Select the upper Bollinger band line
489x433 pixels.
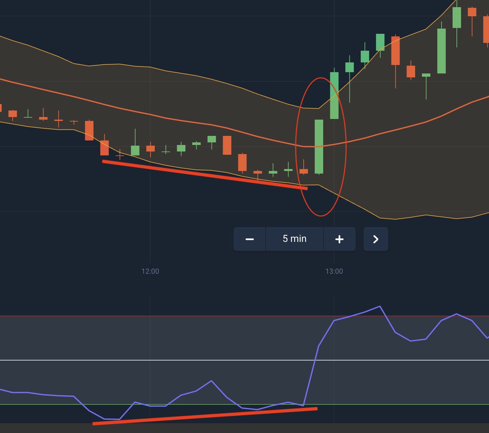point(195,76)
